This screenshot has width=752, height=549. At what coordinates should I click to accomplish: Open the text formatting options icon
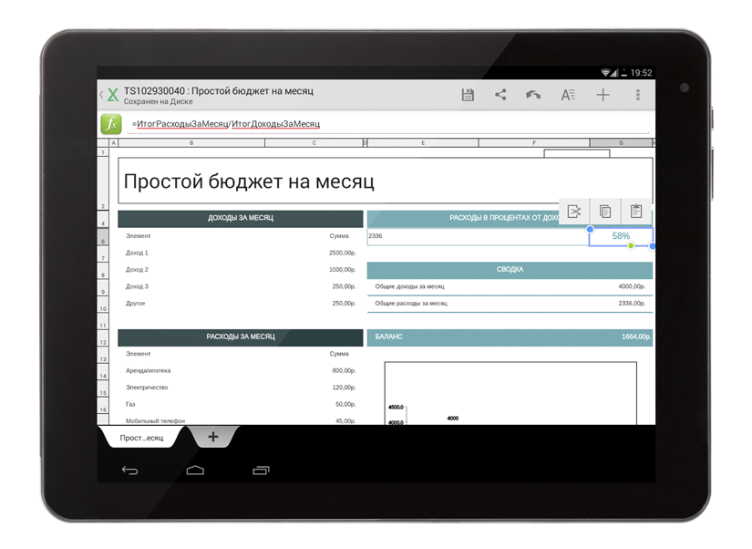[x=567, y=95]
